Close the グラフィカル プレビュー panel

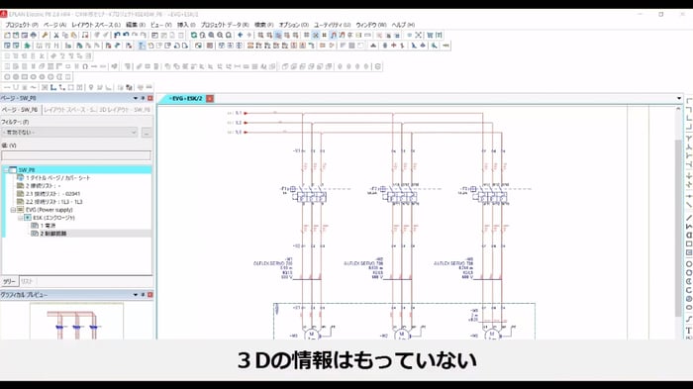(x=149, y=294)
